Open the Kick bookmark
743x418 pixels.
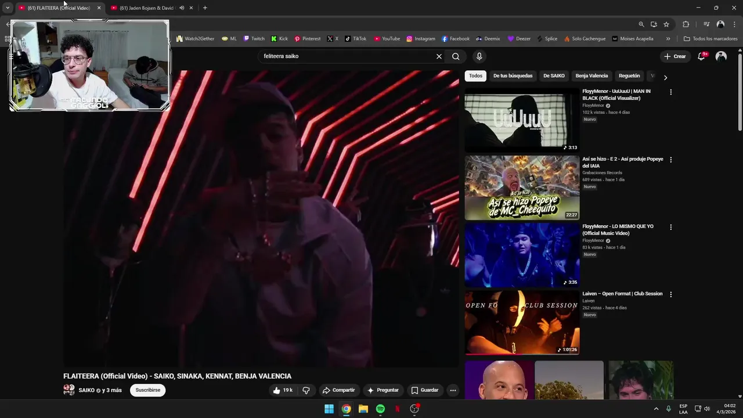[x=279, y=39]
